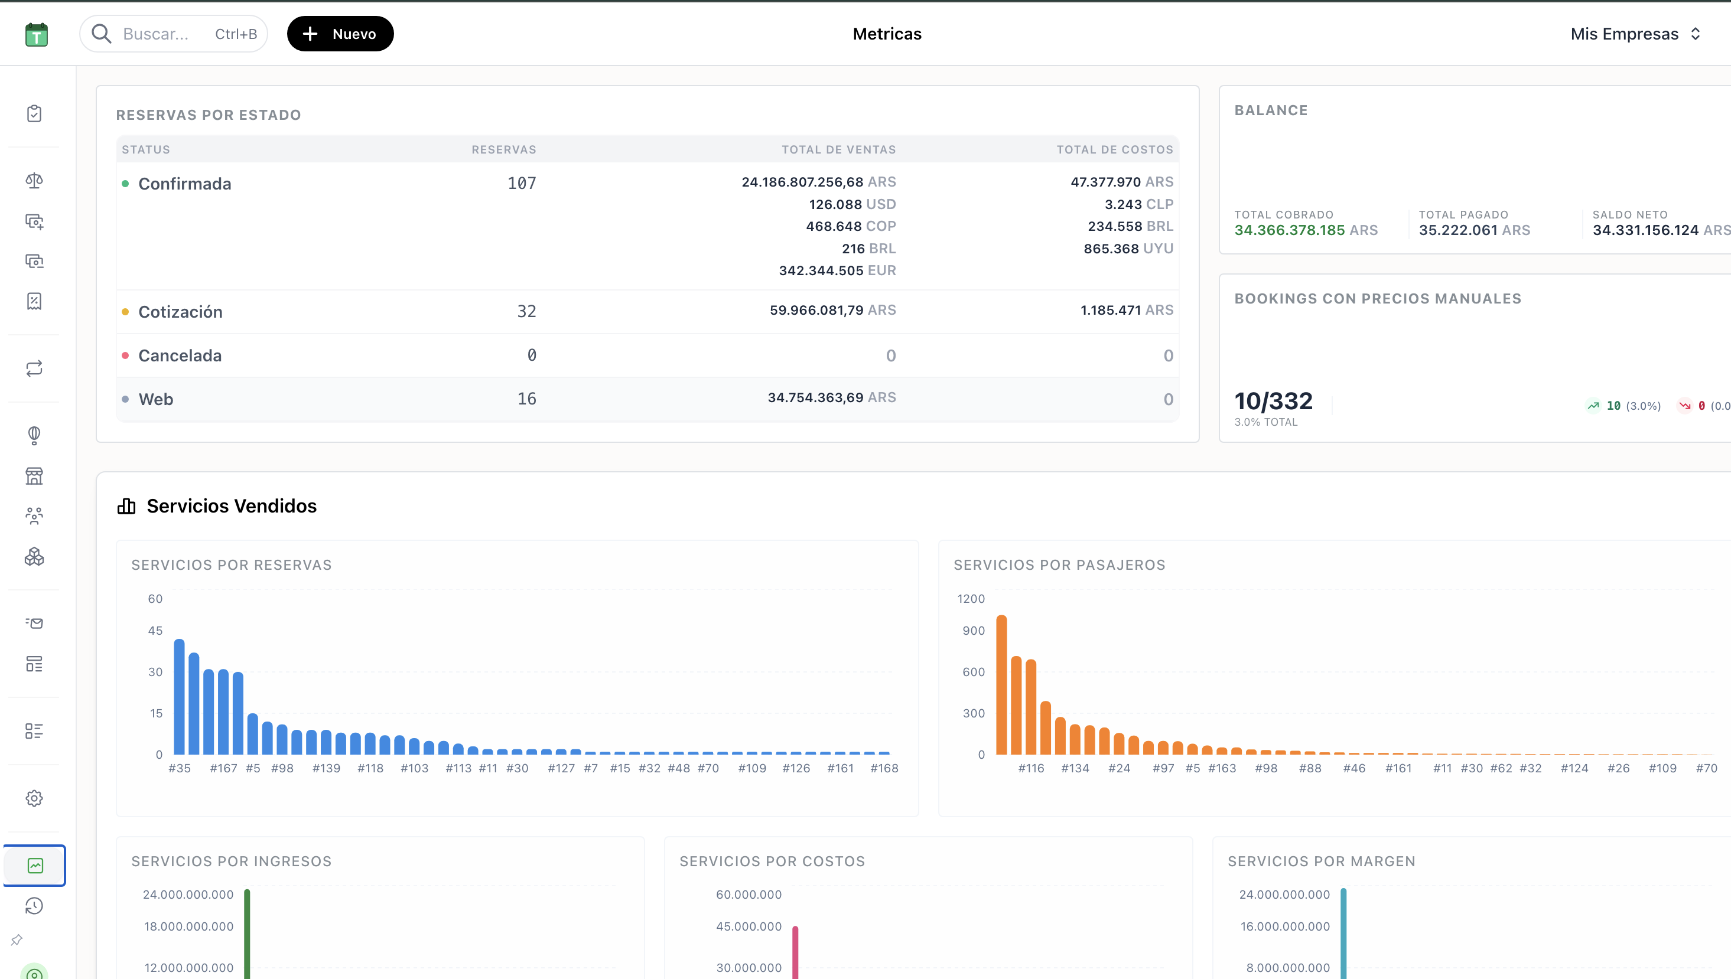Open the people group sidebar icon
The image size is (1731, 979).
34,515
